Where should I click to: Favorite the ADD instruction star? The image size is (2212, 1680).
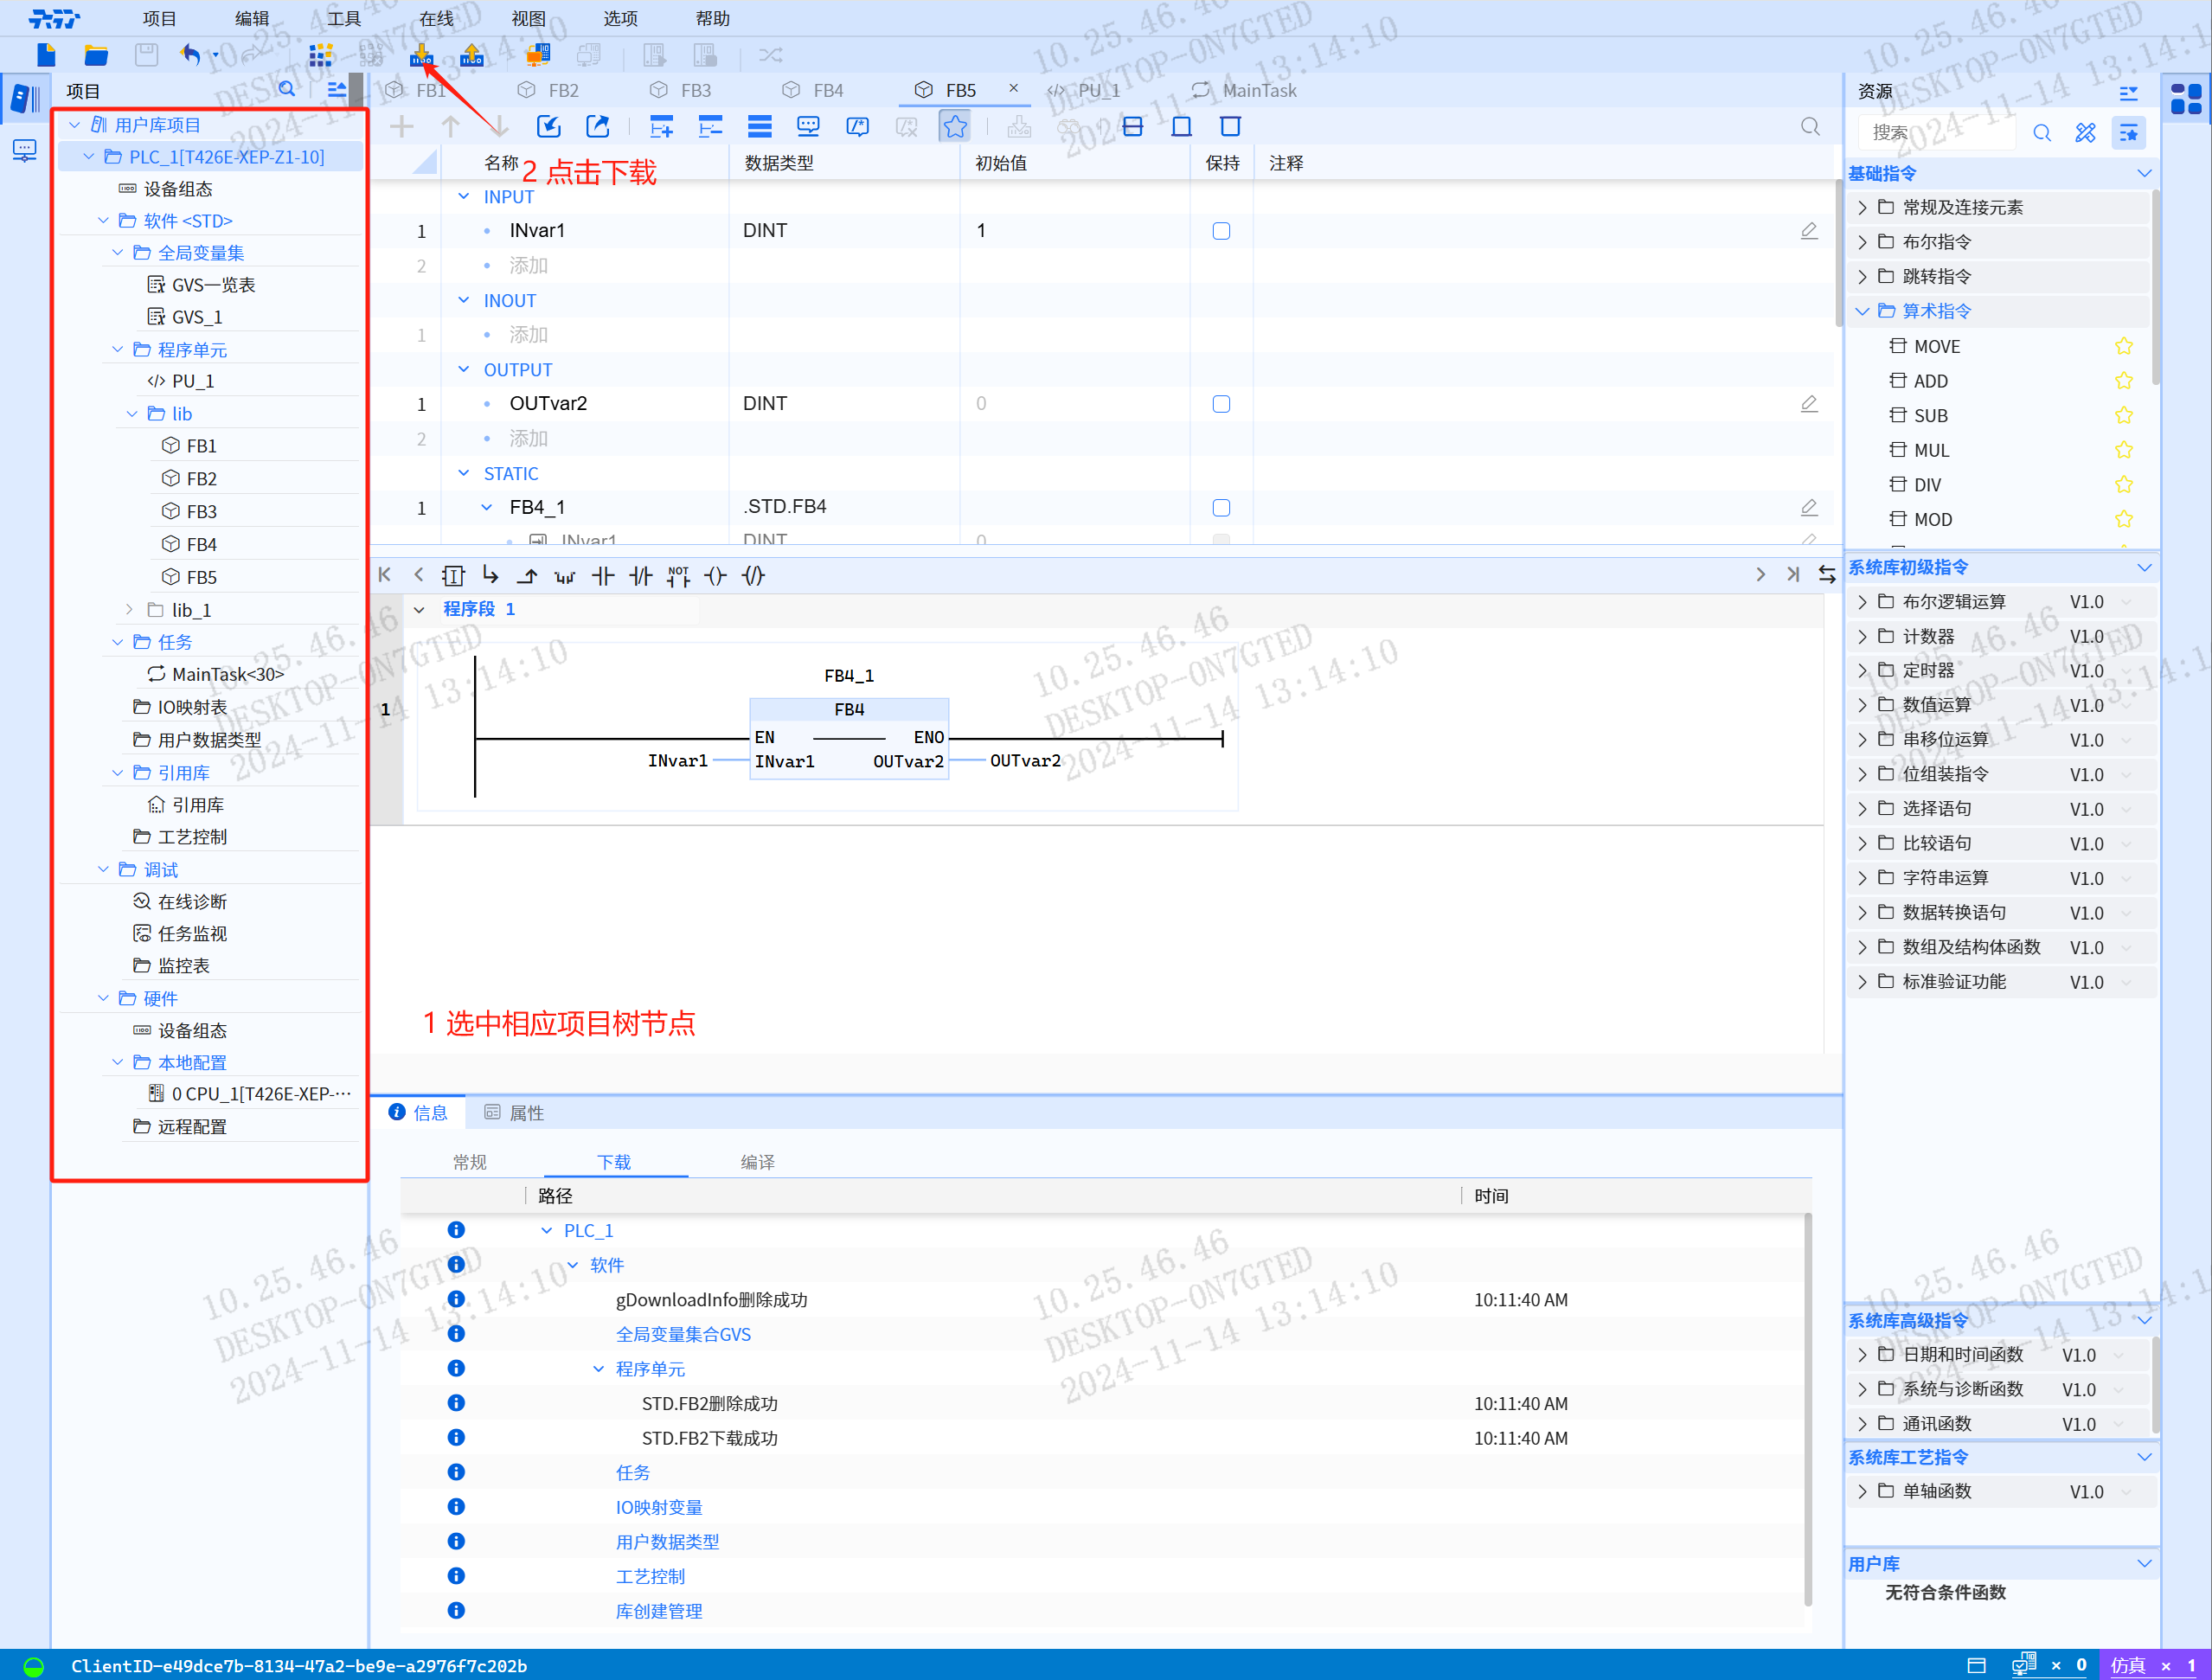[2124, 381]
